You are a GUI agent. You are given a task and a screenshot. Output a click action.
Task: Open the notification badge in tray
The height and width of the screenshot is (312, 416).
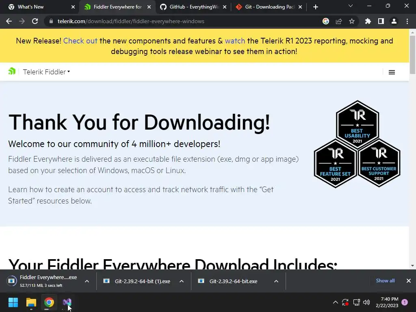405,302
